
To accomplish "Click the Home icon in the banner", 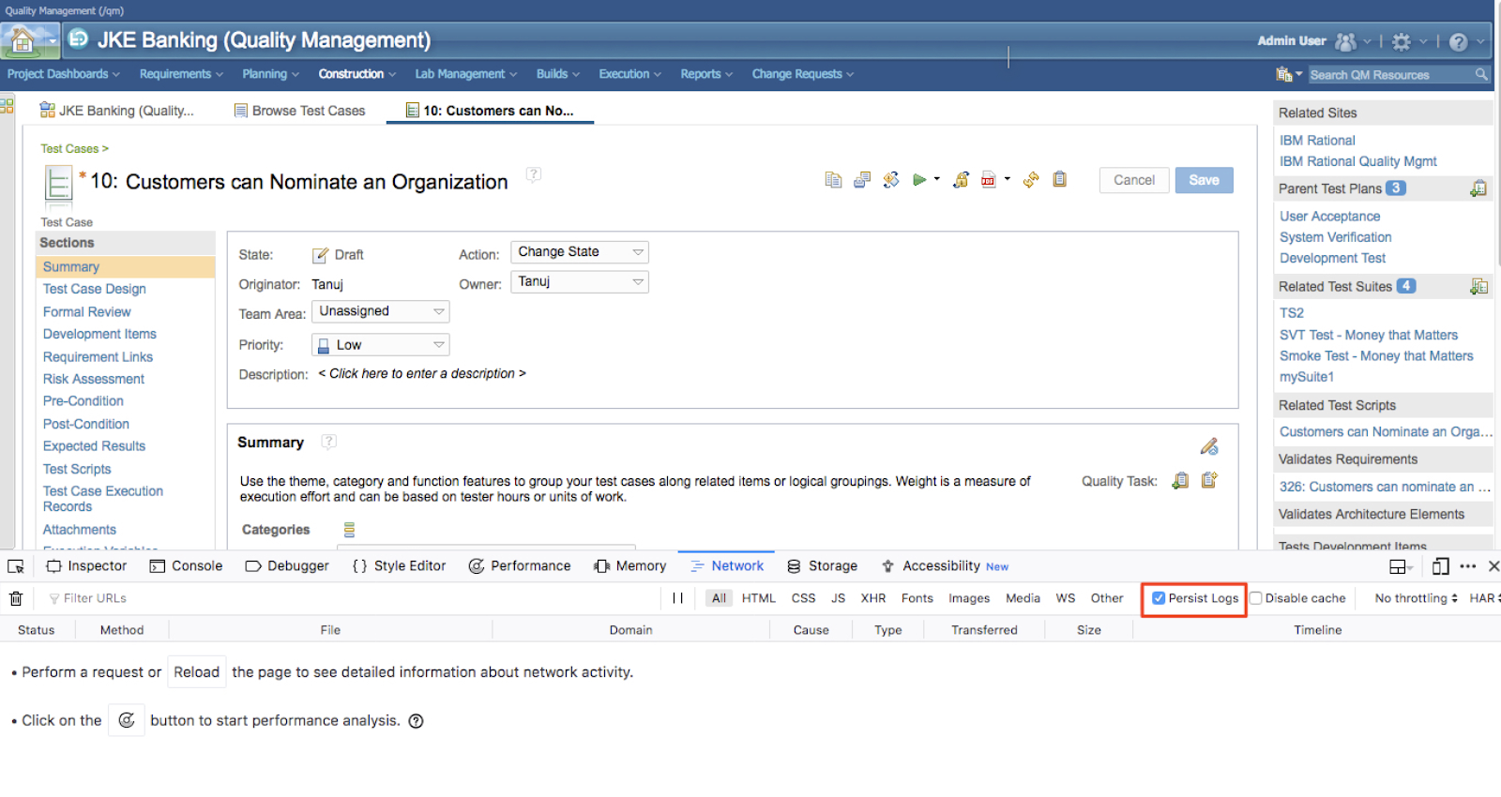I will coord(21,40).
